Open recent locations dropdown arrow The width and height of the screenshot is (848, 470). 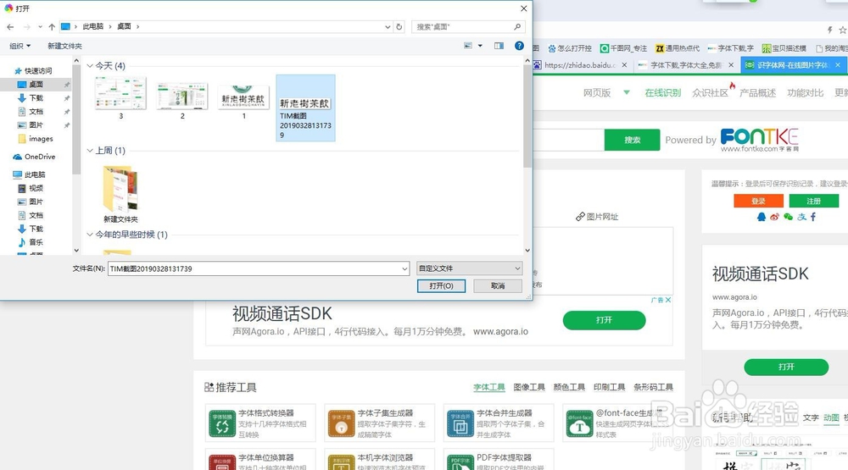point(40,26)
